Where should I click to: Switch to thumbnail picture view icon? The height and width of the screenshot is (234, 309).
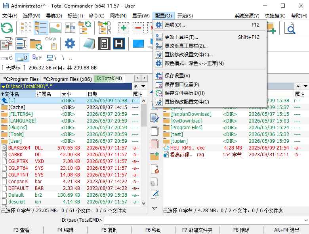pyautogui.click(x=55, y=28)
